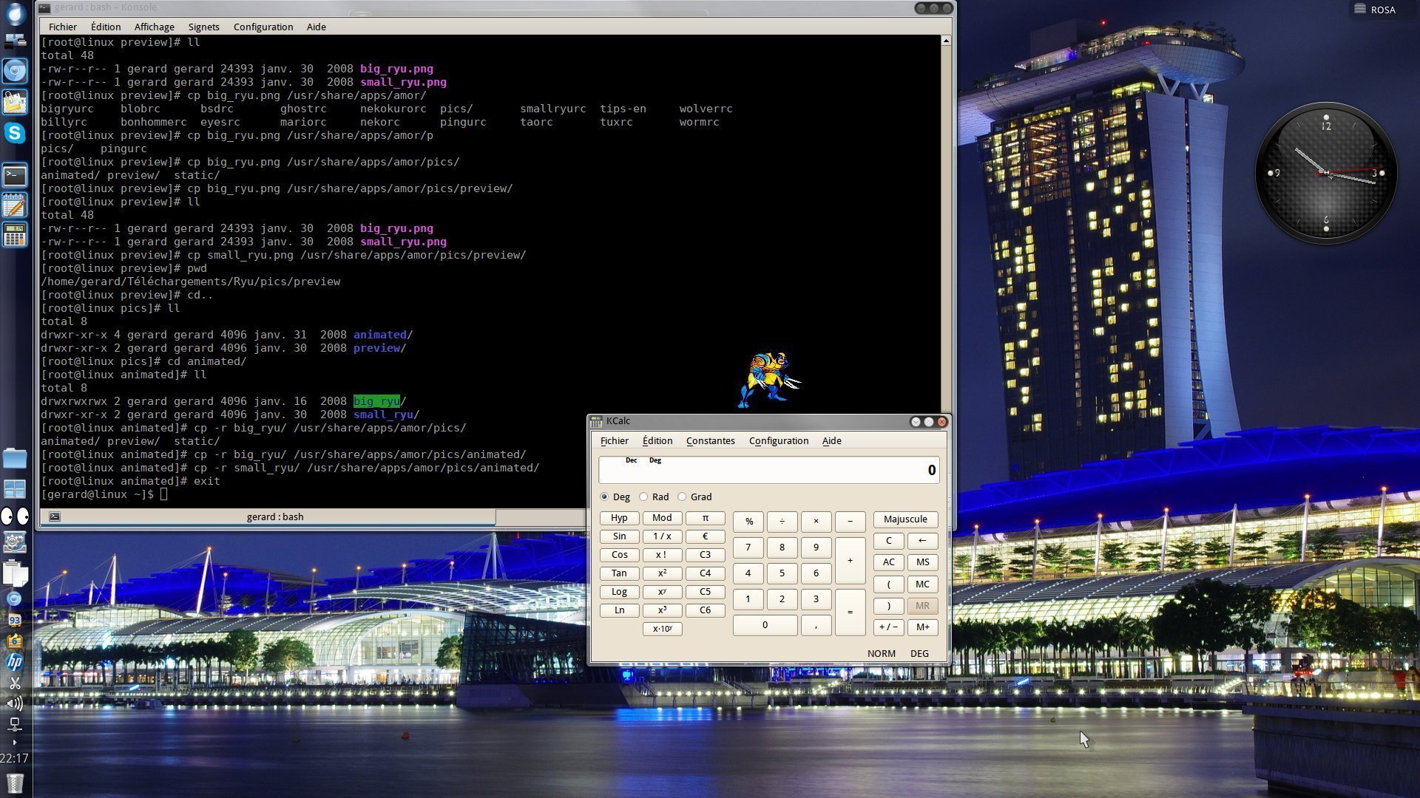The height and width of the screenshot is (798, 1420).
Task: Open the Signets menu in Konsole
Action: (203, 27)
